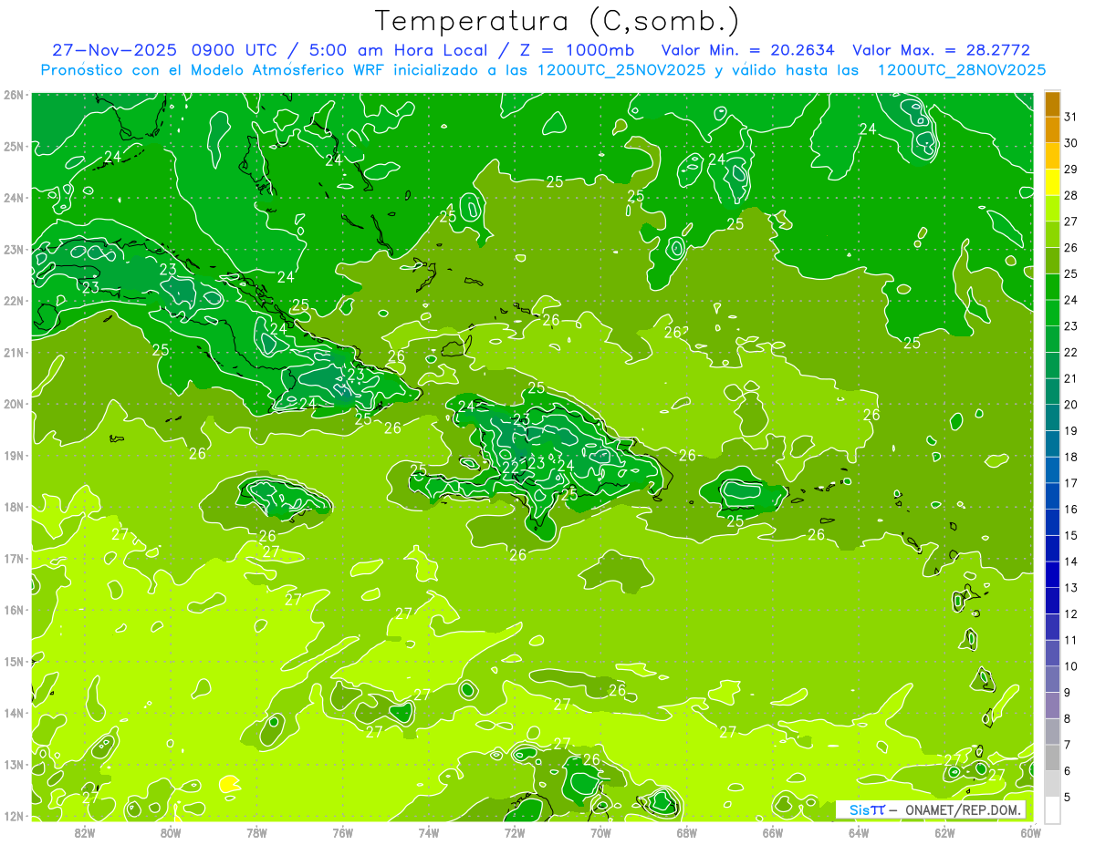Click the 'Valor Min. = 20.2634' readout
The image size is (1095, 845).
coord(748,50)
